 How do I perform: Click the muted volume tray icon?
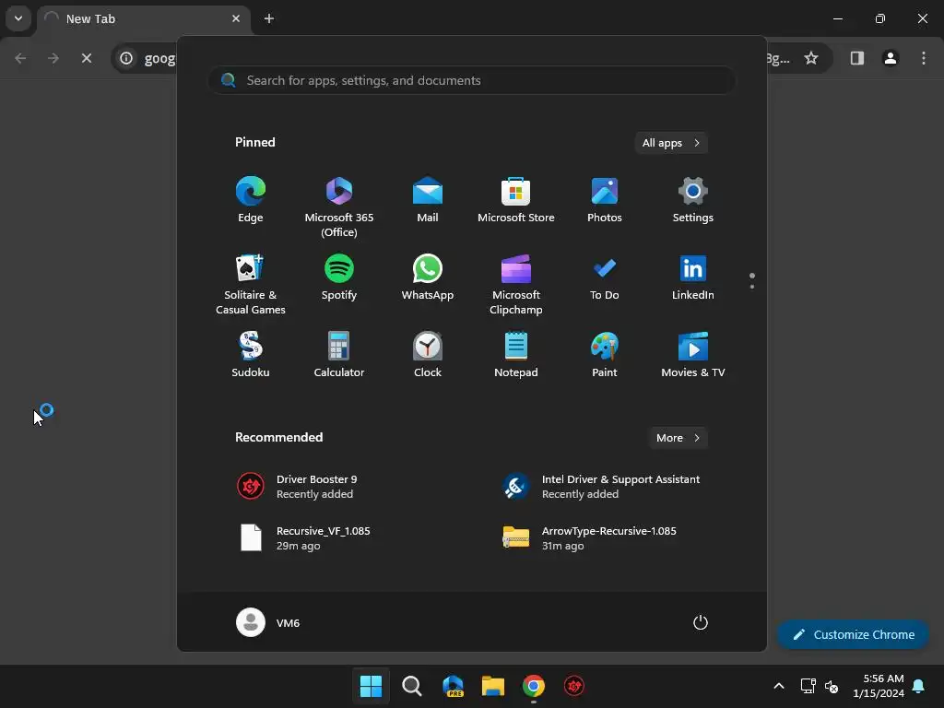pos(832,686)
